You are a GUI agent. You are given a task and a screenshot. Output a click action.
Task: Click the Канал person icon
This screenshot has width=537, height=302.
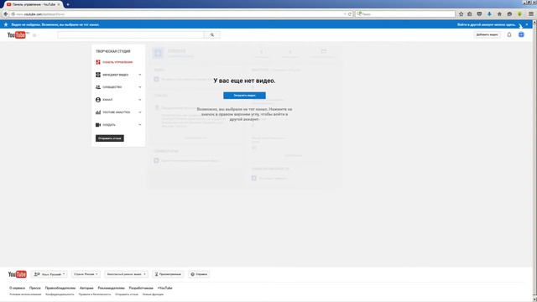tap(98, 100)
